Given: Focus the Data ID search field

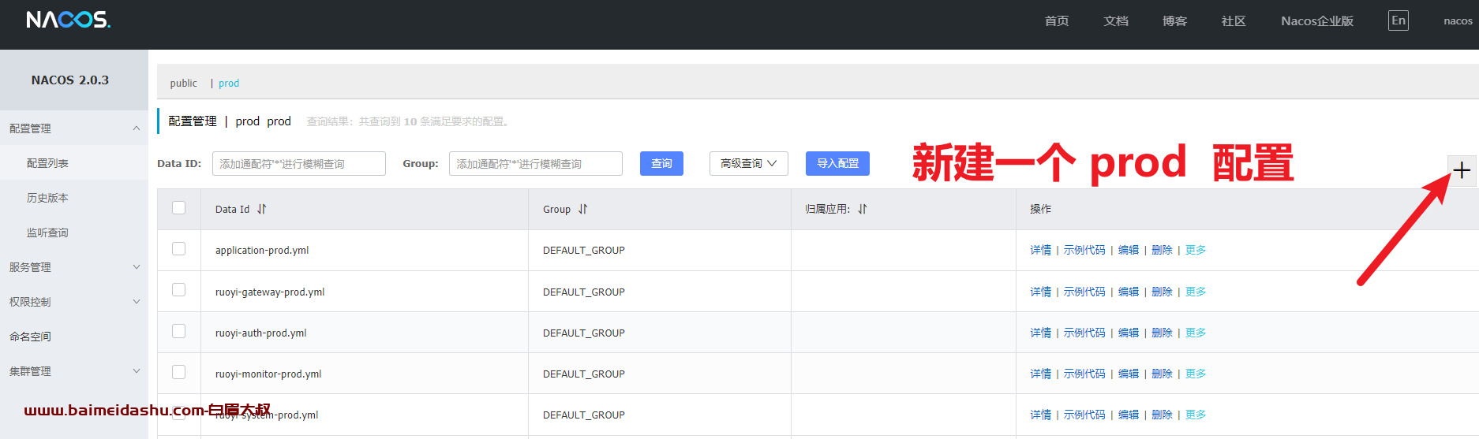Looking at the screenshot, I should pos(298,163).
